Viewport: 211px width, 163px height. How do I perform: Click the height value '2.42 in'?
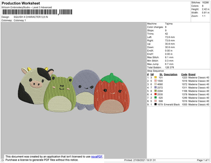pos(206,9)
